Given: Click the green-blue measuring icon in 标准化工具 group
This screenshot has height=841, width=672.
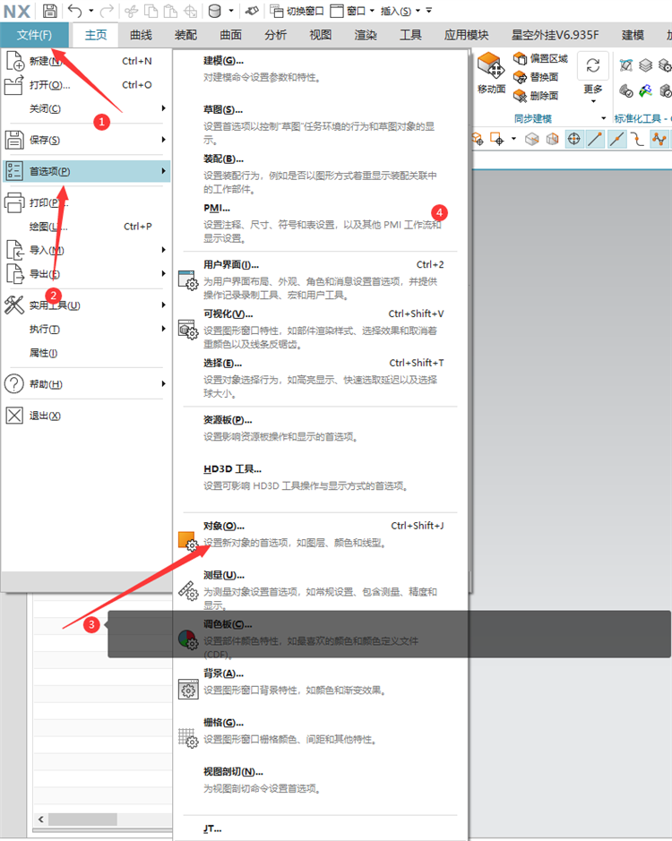Looking at the screenshot, I should point(646,90).
